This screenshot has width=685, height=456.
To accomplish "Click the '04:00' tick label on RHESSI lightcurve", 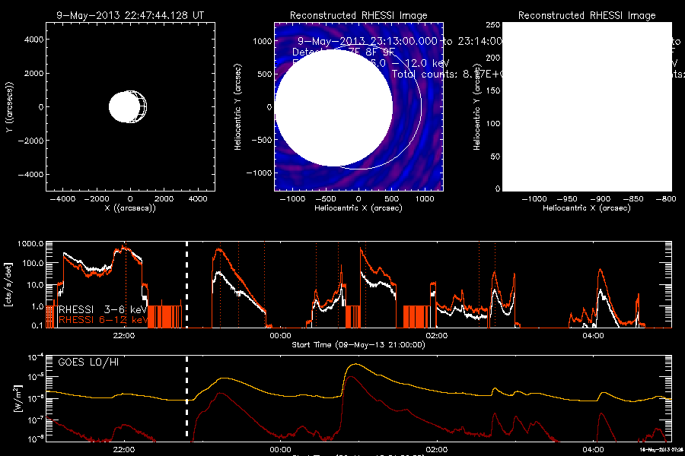I will (x=593, y=336).
